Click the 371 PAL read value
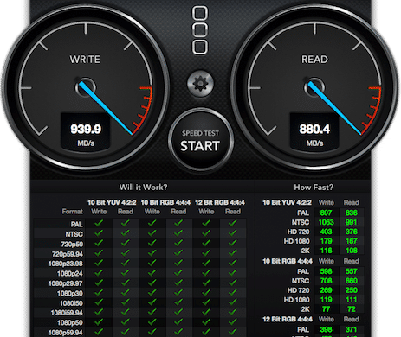Screen dimensions: 401x337 (352, 329)
